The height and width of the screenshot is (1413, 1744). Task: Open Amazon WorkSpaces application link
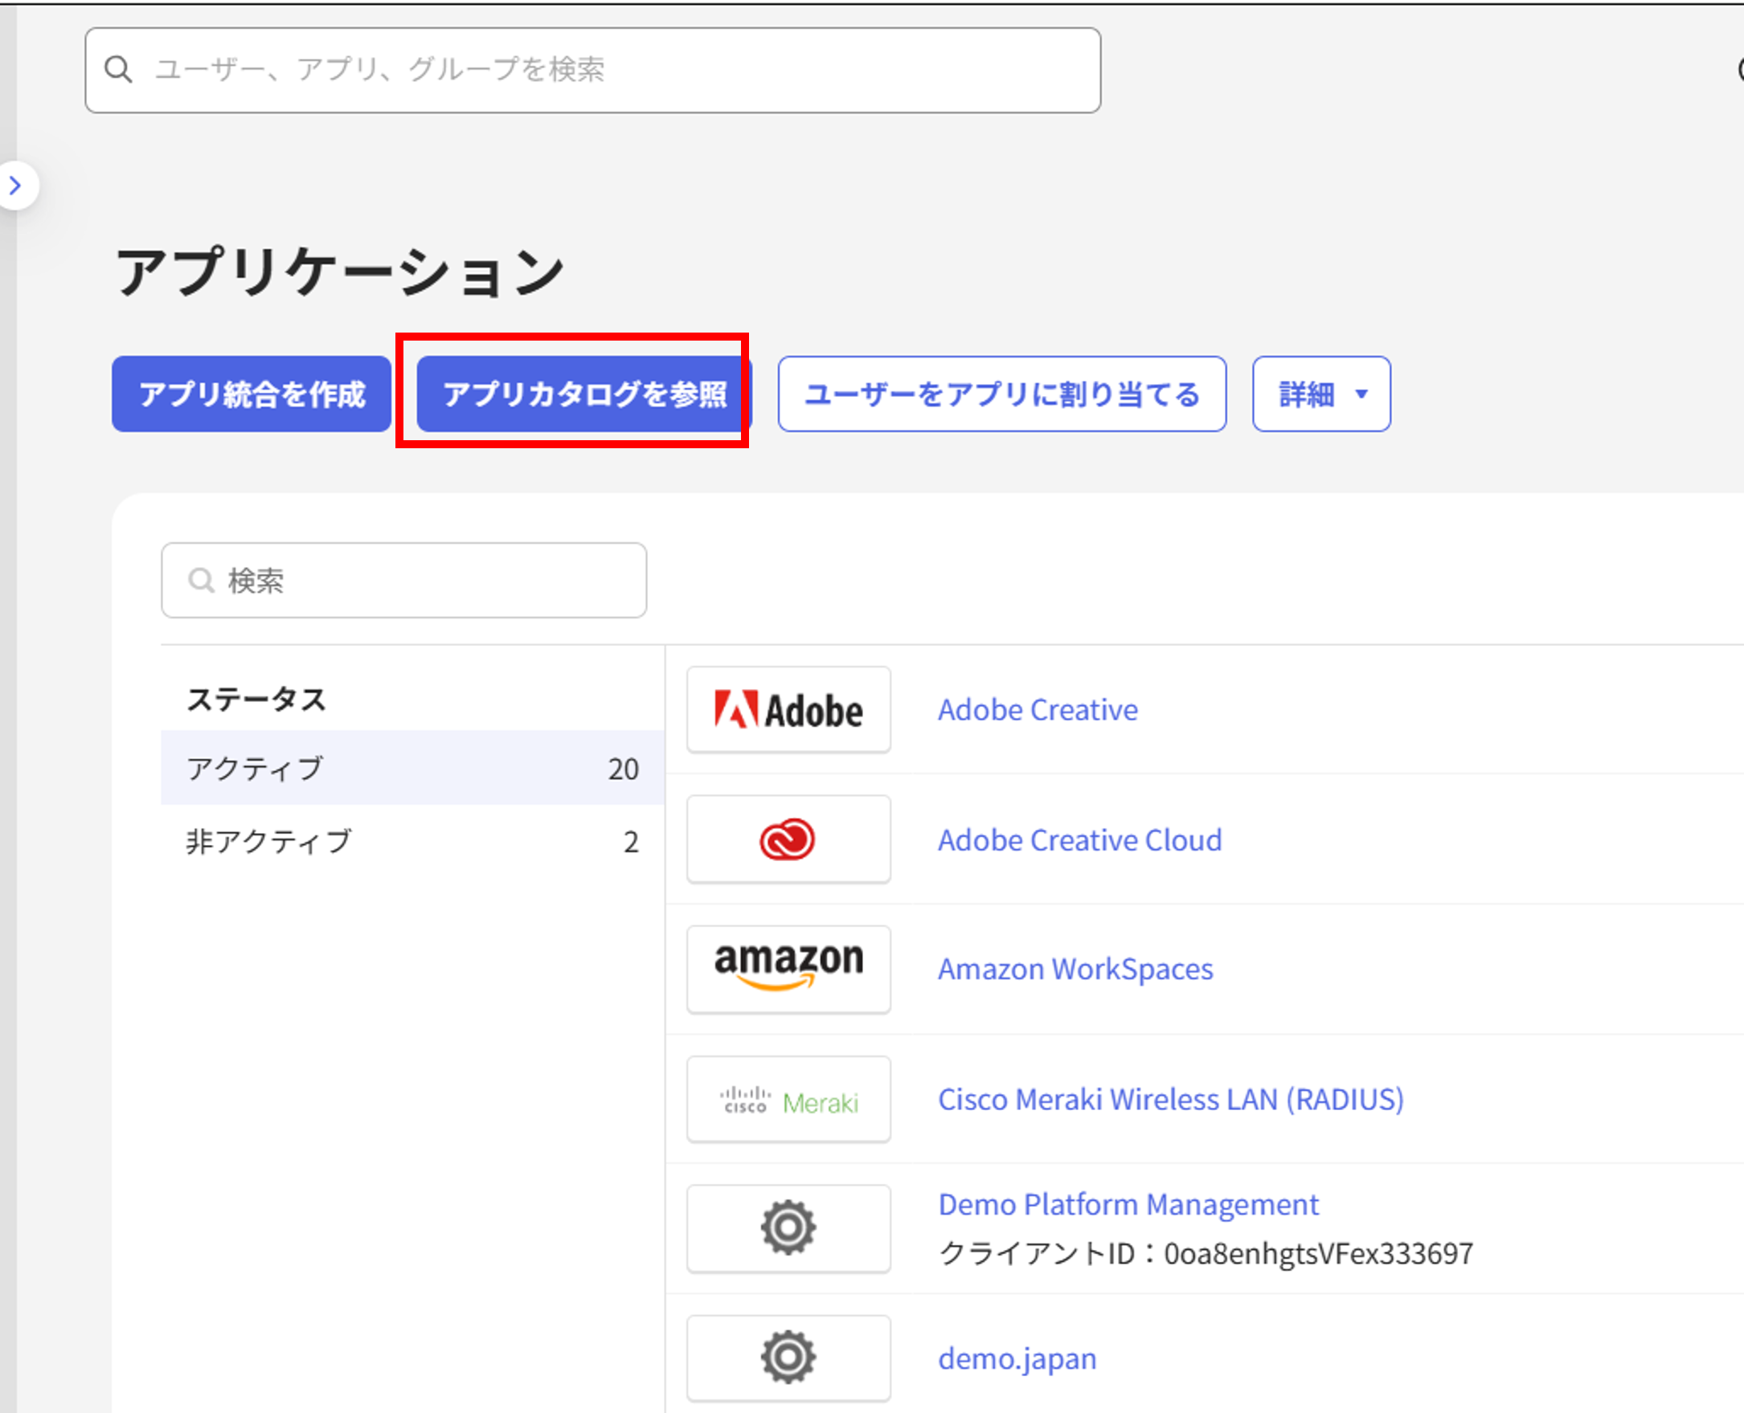point(1075,969)
